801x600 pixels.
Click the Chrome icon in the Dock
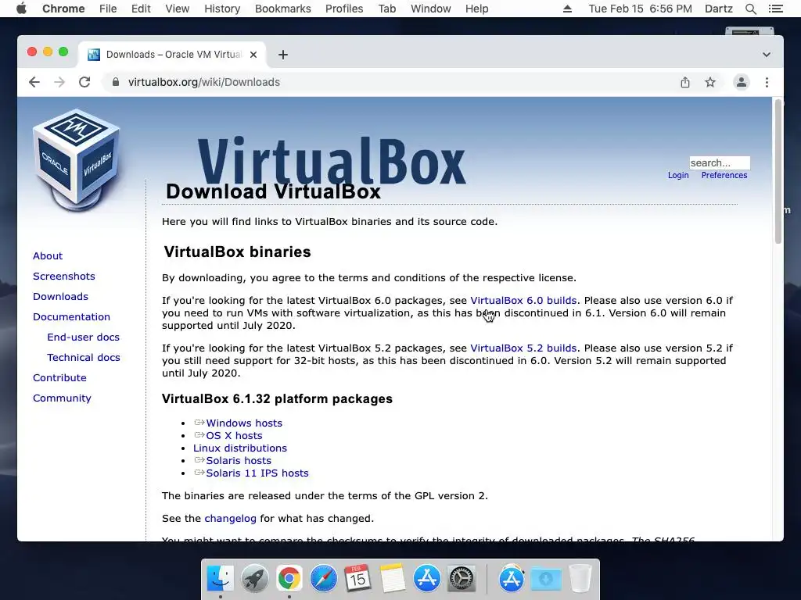pyautogui.click(x=289, y=578)
